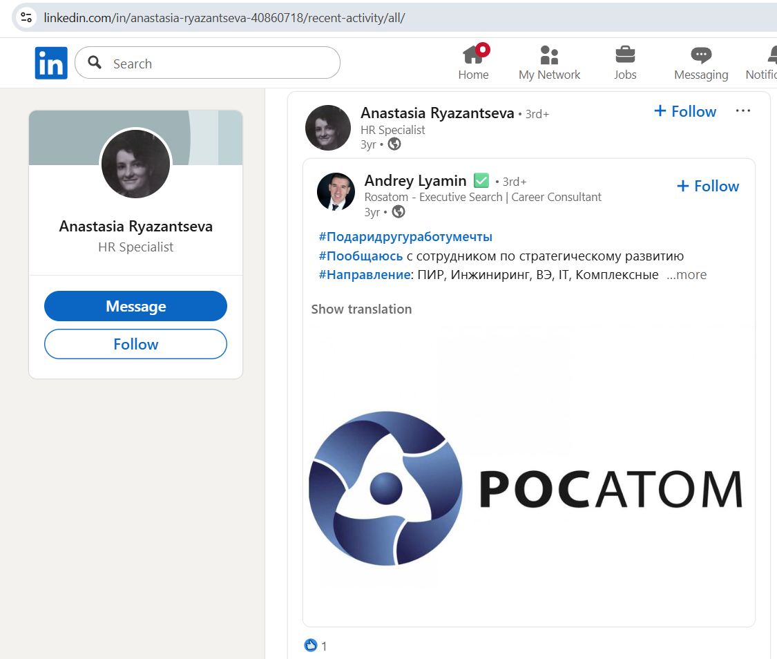This screenshot has width=777, height=659.
Task: Open the Messaging chat icon
Action: pos(701,55)
